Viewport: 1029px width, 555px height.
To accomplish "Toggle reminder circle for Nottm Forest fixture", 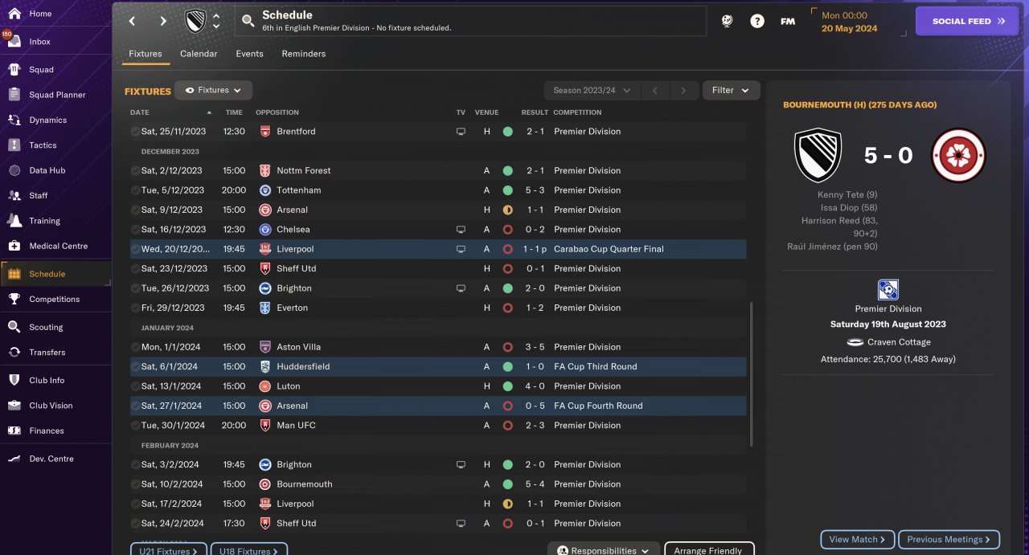I will point(135,170).
